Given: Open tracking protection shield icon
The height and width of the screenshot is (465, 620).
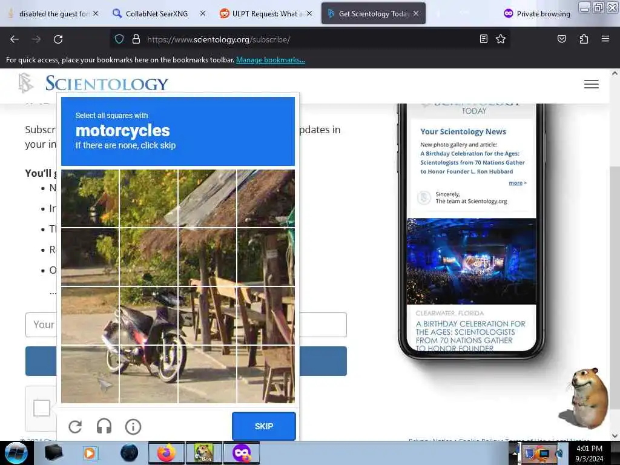Looking at the screenshot, I should point(119,39).
